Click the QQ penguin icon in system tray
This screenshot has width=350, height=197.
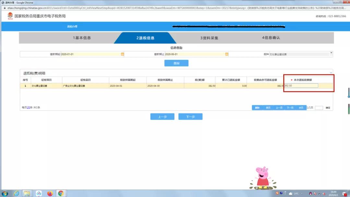[x=311, y=193]
